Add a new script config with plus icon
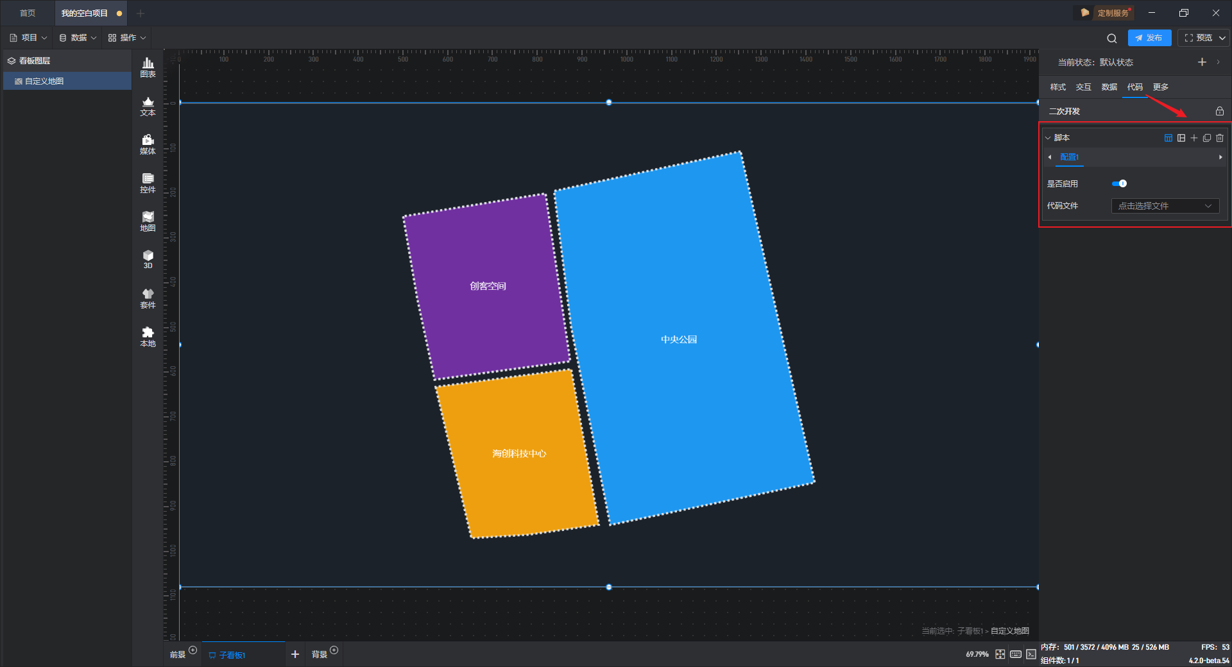The width and height of the screenshot is (1232, 667). pyautogui.click(x=1194, y=138)
